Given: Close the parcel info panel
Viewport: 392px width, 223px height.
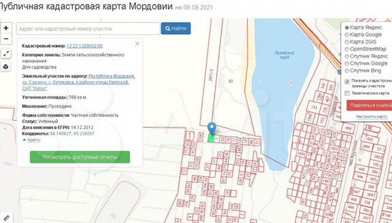Looking at the screenshot, I should 137,43.
